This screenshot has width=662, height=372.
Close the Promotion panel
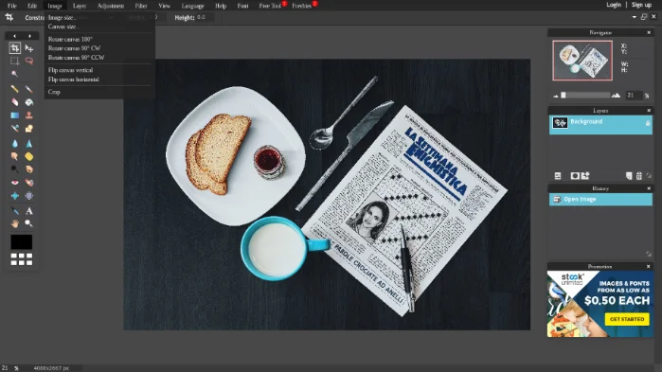click(x=649, y=267)
